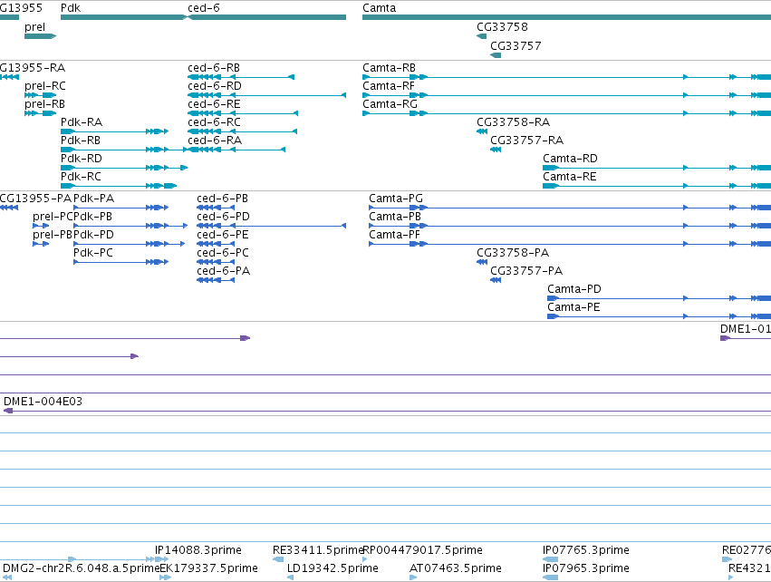The height and width of the screenshot is (582, 771).
Task: Select the RP004479017.5prime EST label
Action: tap(423, 550)
